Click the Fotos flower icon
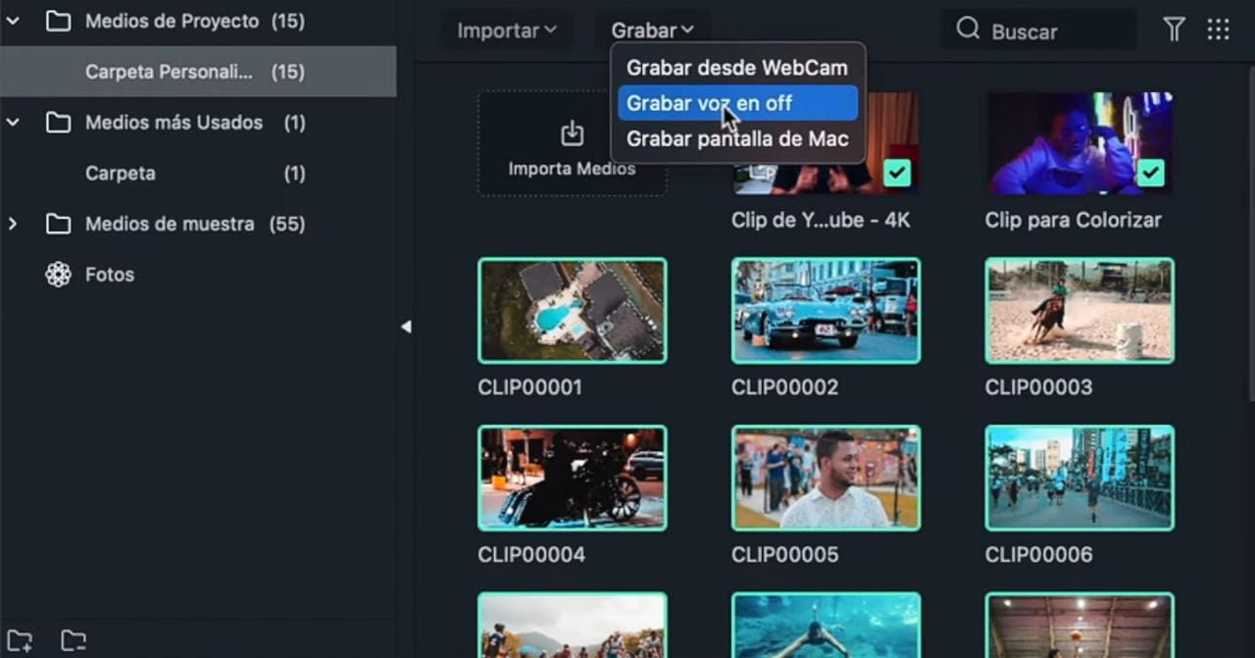The image size is (1255, 658). (58, 275)
